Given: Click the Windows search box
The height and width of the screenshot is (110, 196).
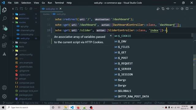Looking at the screenshot, I should (x=28, y=107).
